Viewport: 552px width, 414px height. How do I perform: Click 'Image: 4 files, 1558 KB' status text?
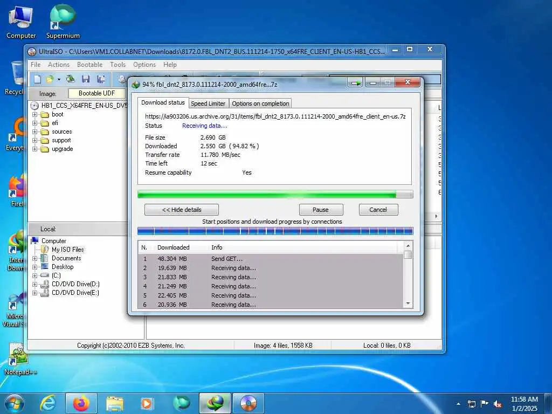point(283,346)
